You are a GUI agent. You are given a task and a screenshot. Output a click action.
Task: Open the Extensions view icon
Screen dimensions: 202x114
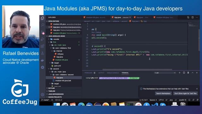42,46
